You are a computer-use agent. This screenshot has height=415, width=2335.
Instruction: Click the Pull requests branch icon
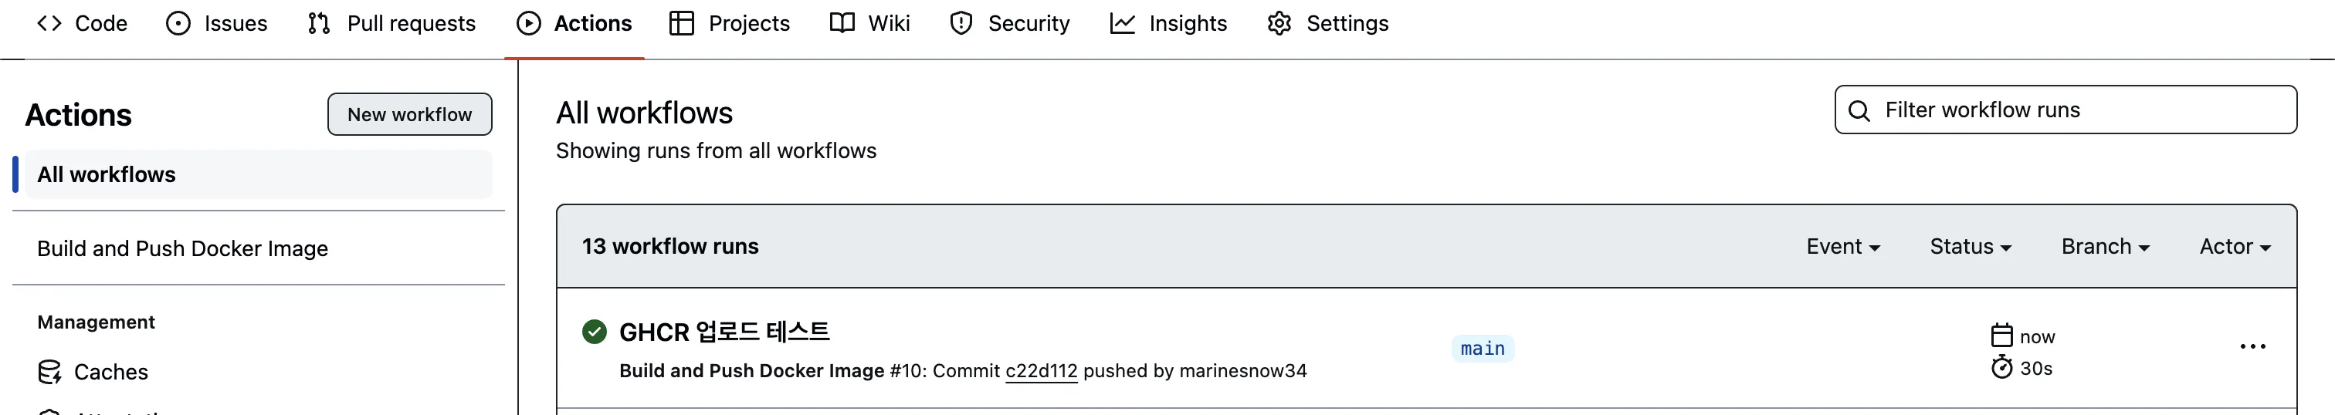318,24
